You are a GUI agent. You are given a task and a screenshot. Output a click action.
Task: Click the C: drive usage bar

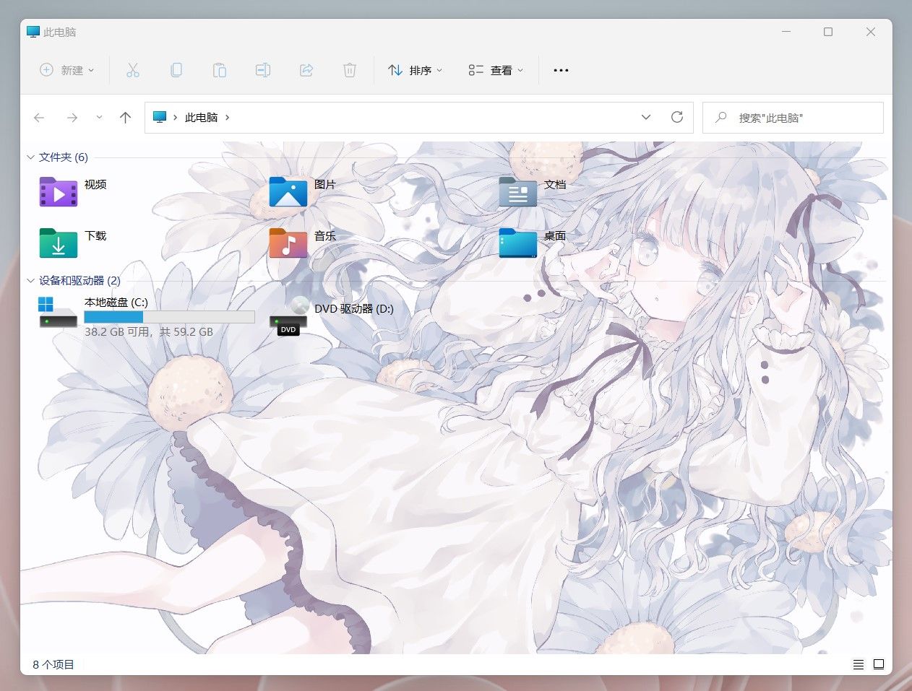tap(169, 317)
